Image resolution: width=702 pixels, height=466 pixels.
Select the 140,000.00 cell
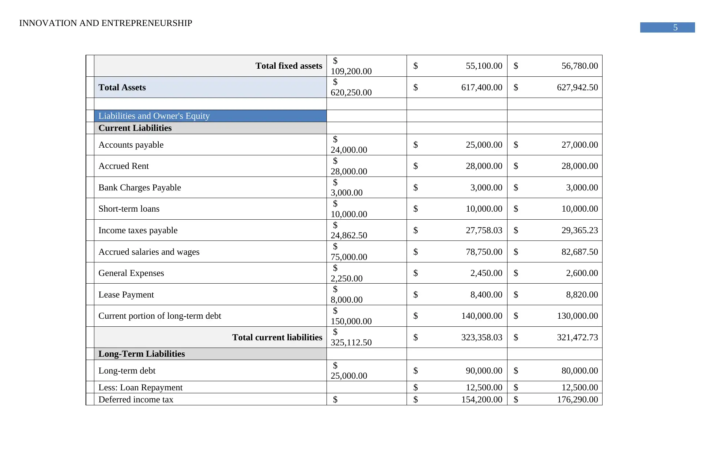pos(457,316)
